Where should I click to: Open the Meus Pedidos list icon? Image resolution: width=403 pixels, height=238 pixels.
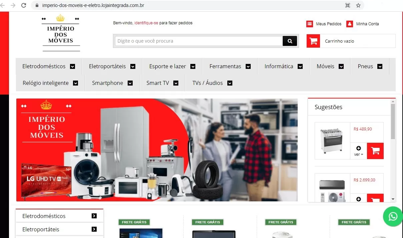tap(310, 24)
